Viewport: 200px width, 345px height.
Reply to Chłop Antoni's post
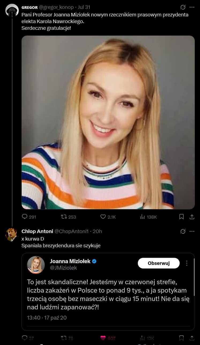click(25, 338)
